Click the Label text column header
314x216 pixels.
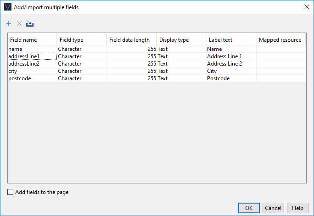coord(230,40)
